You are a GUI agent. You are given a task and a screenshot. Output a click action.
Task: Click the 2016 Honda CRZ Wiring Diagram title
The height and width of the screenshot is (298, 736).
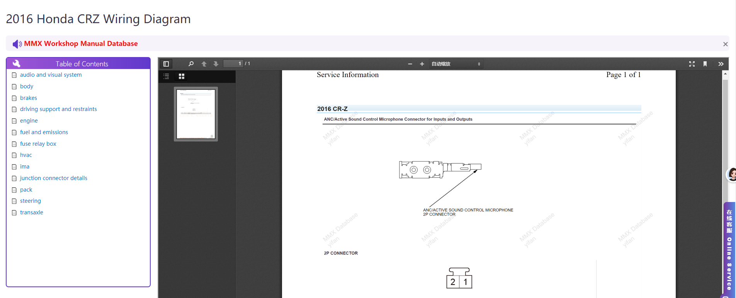click(98, 19)
